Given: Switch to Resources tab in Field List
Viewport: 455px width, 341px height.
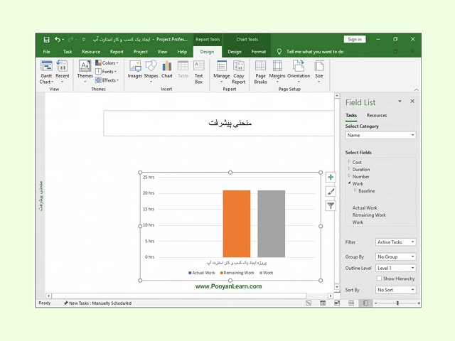Looking at the screenshot, I should click(x=377, y=115).
